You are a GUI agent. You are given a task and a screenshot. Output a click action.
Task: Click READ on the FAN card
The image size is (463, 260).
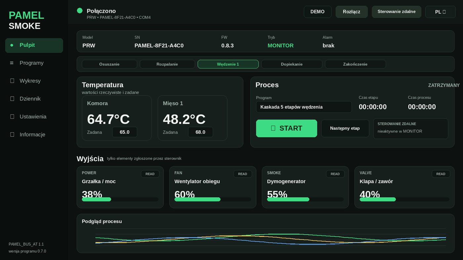pos(243,174)
